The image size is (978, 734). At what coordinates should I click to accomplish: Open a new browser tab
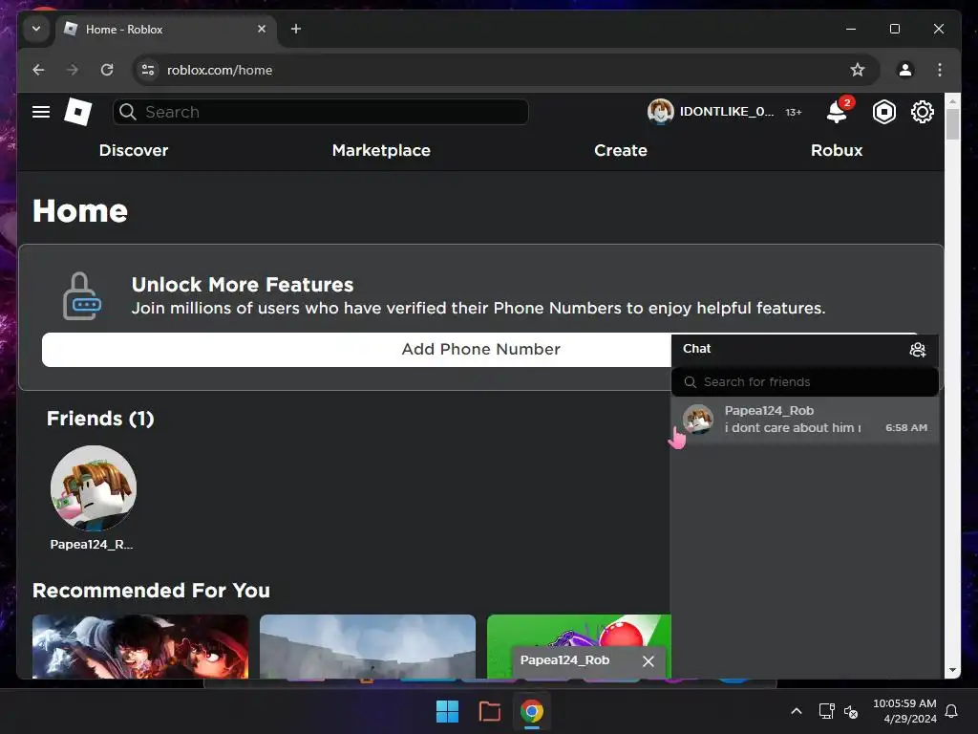click(296, 29)
